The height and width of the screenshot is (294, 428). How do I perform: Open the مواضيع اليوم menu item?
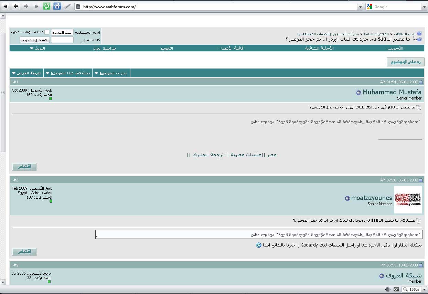(104, 48)
